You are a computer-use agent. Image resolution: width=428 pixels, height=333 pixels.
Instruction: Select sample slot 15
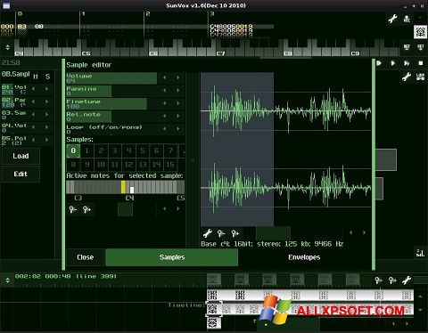[x=170, y=165]
